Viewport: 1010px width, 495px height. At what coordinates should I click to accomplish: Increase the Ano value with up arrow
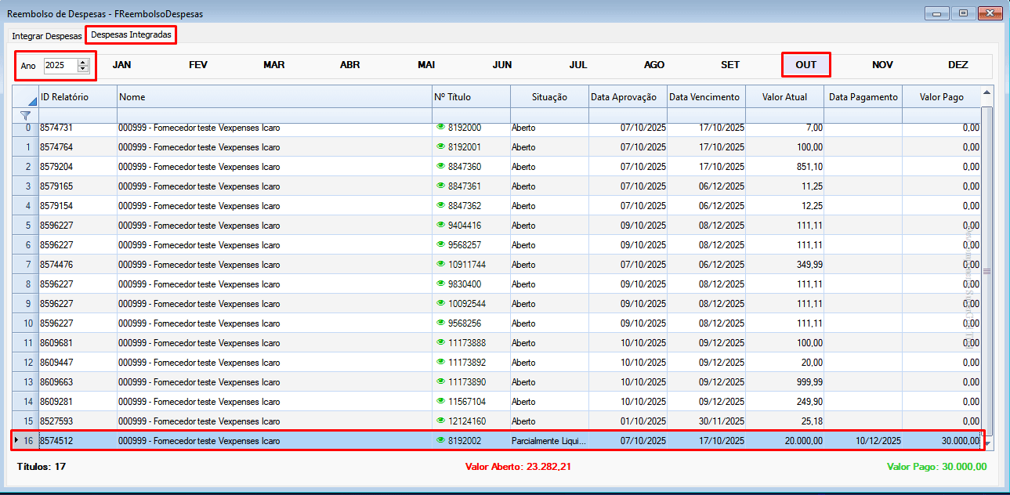[x=83, y=63]
